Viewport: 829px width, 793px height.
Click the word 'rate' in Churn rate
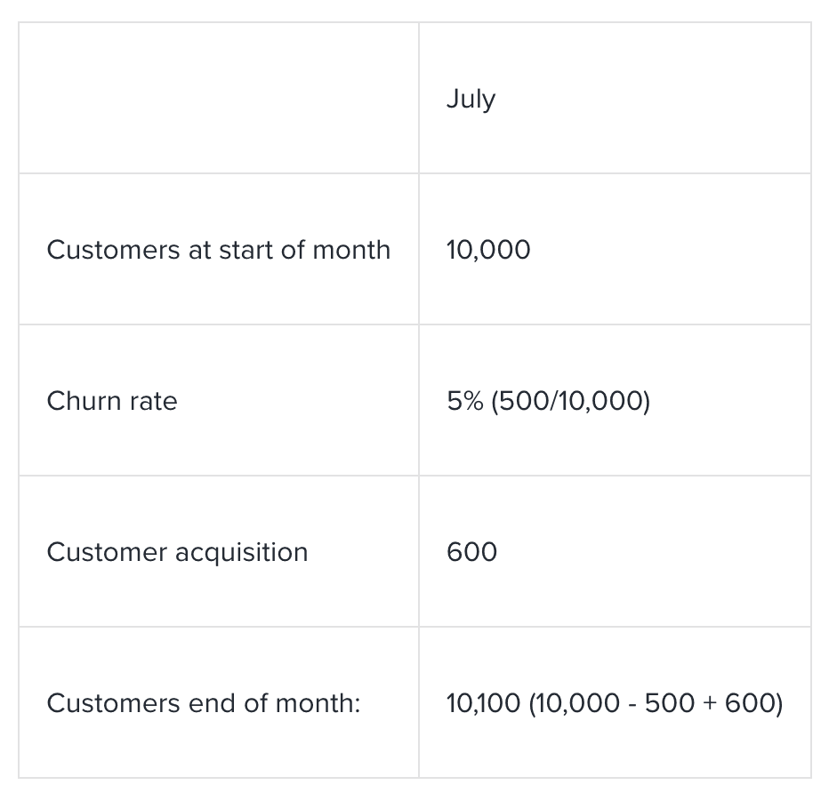click(x=153, y=401)
